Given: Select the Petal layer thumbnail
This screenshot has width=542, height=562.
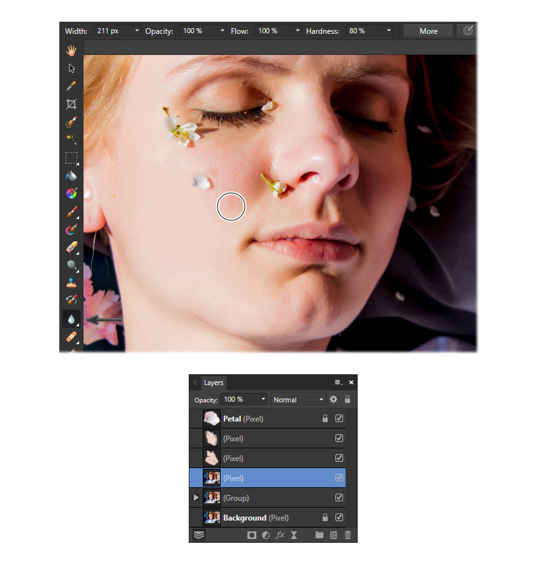Looking at the screenshot, I should point(212,418).
